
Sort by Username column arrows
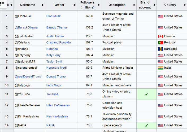pos(43,5)
